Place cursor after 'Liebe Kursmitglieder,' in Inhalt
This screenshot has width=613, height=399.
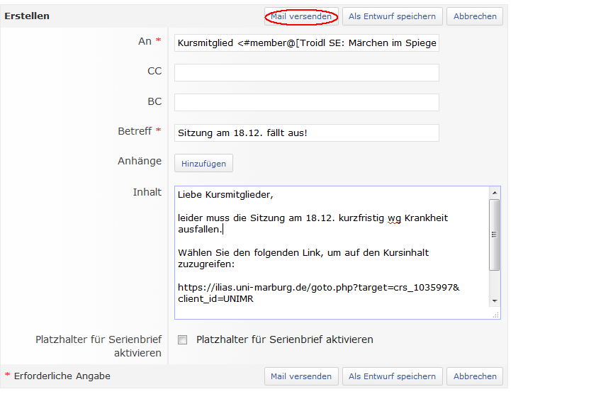pos(274,194)
